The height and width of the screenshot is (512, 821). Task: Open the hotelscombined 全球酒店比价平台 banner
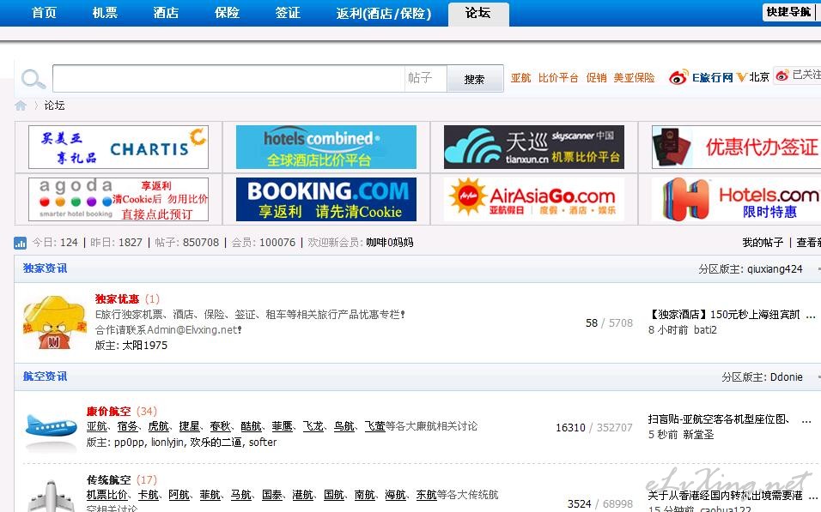326,147
